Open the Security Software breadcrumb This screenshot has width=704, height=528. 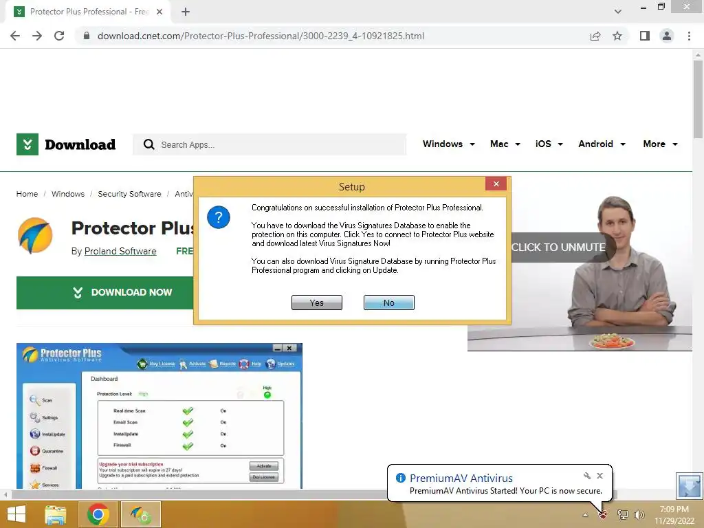[x=129, y=194]
